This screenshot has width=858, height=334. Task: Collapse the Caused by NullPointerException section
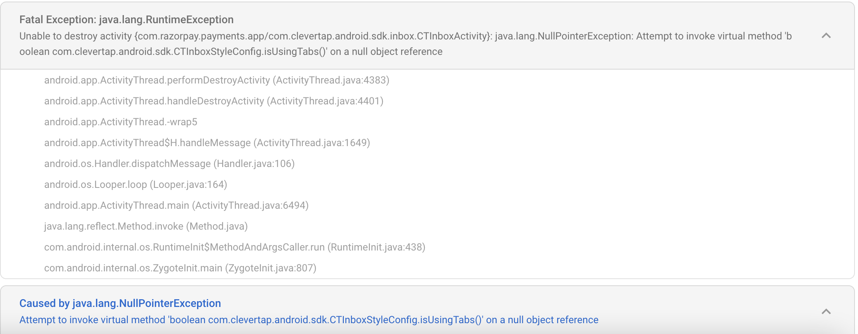(826, 311)
